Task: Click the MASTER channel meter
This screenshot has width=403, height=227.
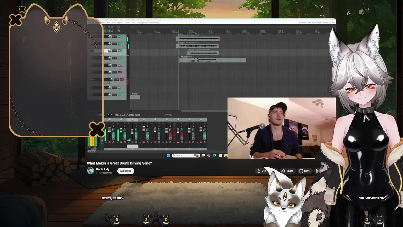Action: [92, 142]
